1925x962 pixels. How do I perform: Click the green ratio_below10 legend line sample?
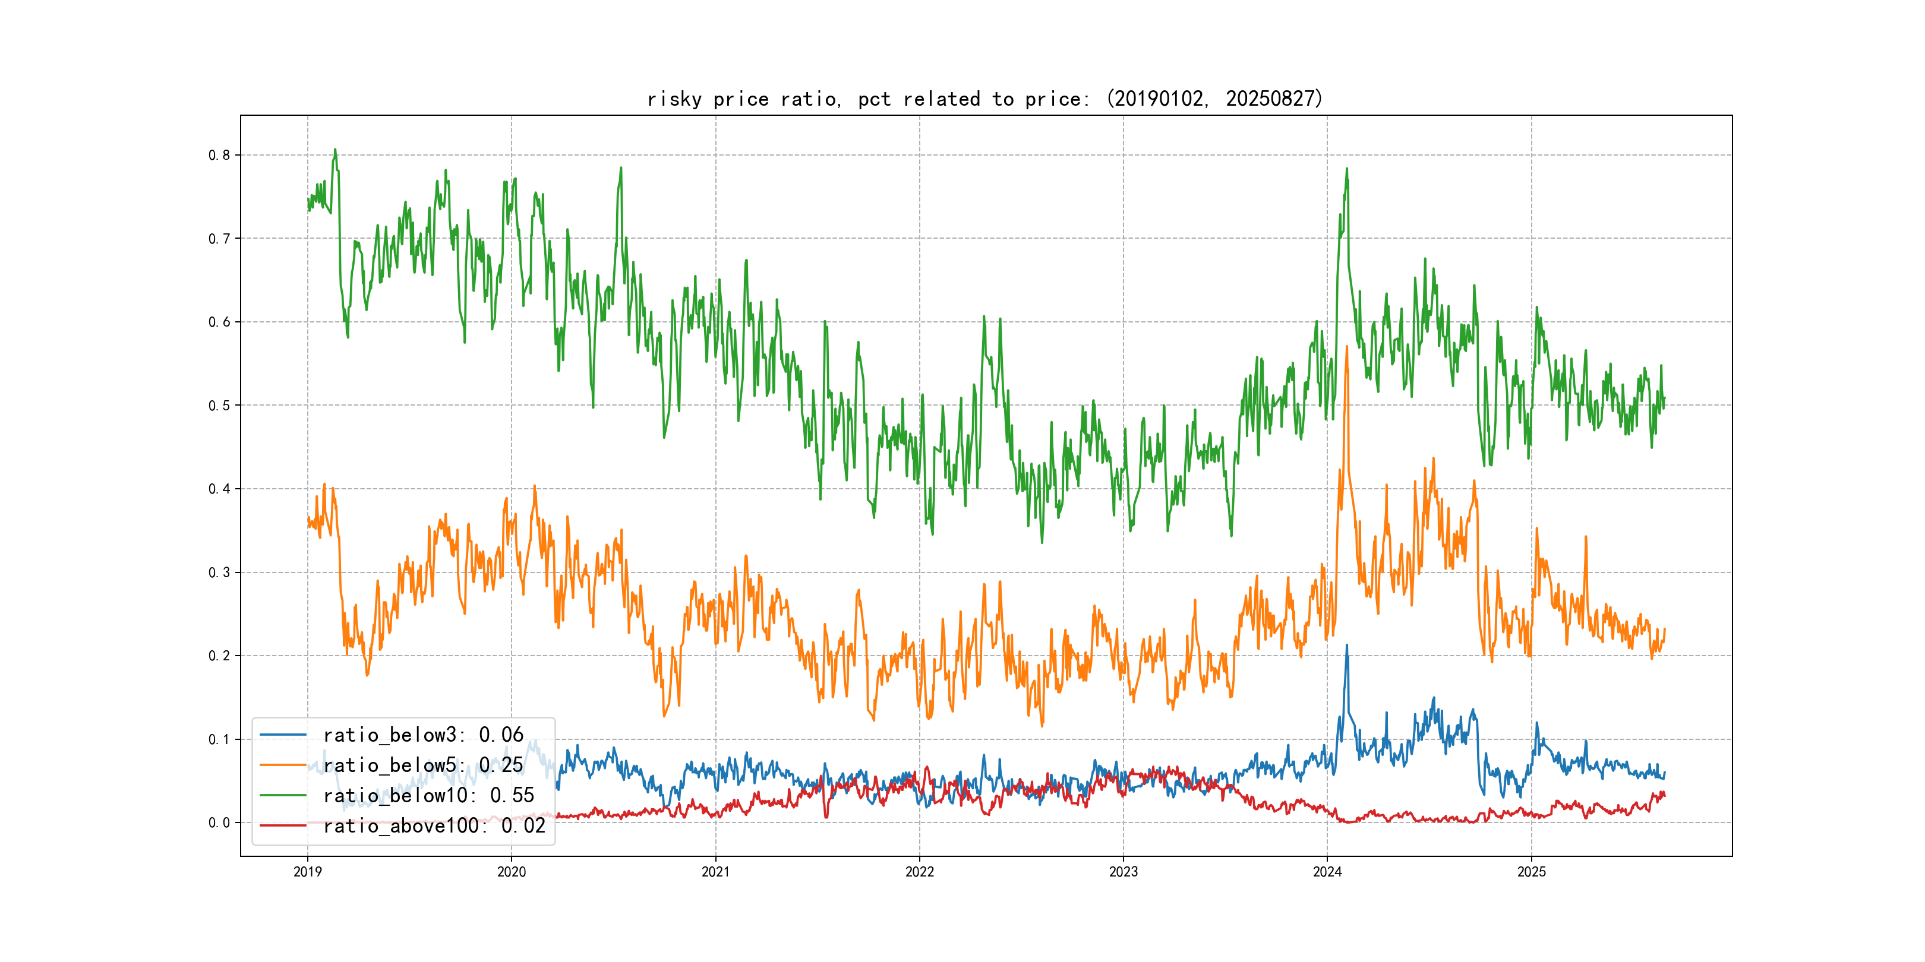click(282, 796)
